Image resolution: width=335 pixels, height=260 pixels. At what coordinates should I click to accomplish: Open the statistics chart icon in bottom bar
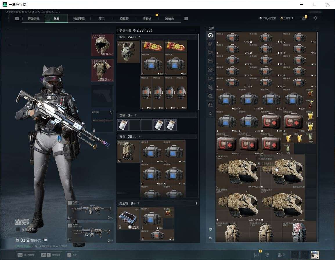pyautogui.click(x=256, y=255)
